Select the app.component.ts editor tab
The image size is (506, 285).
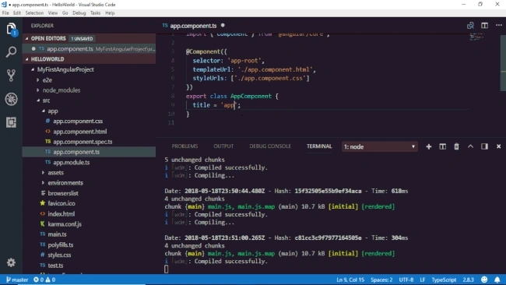tap(193, 26)
